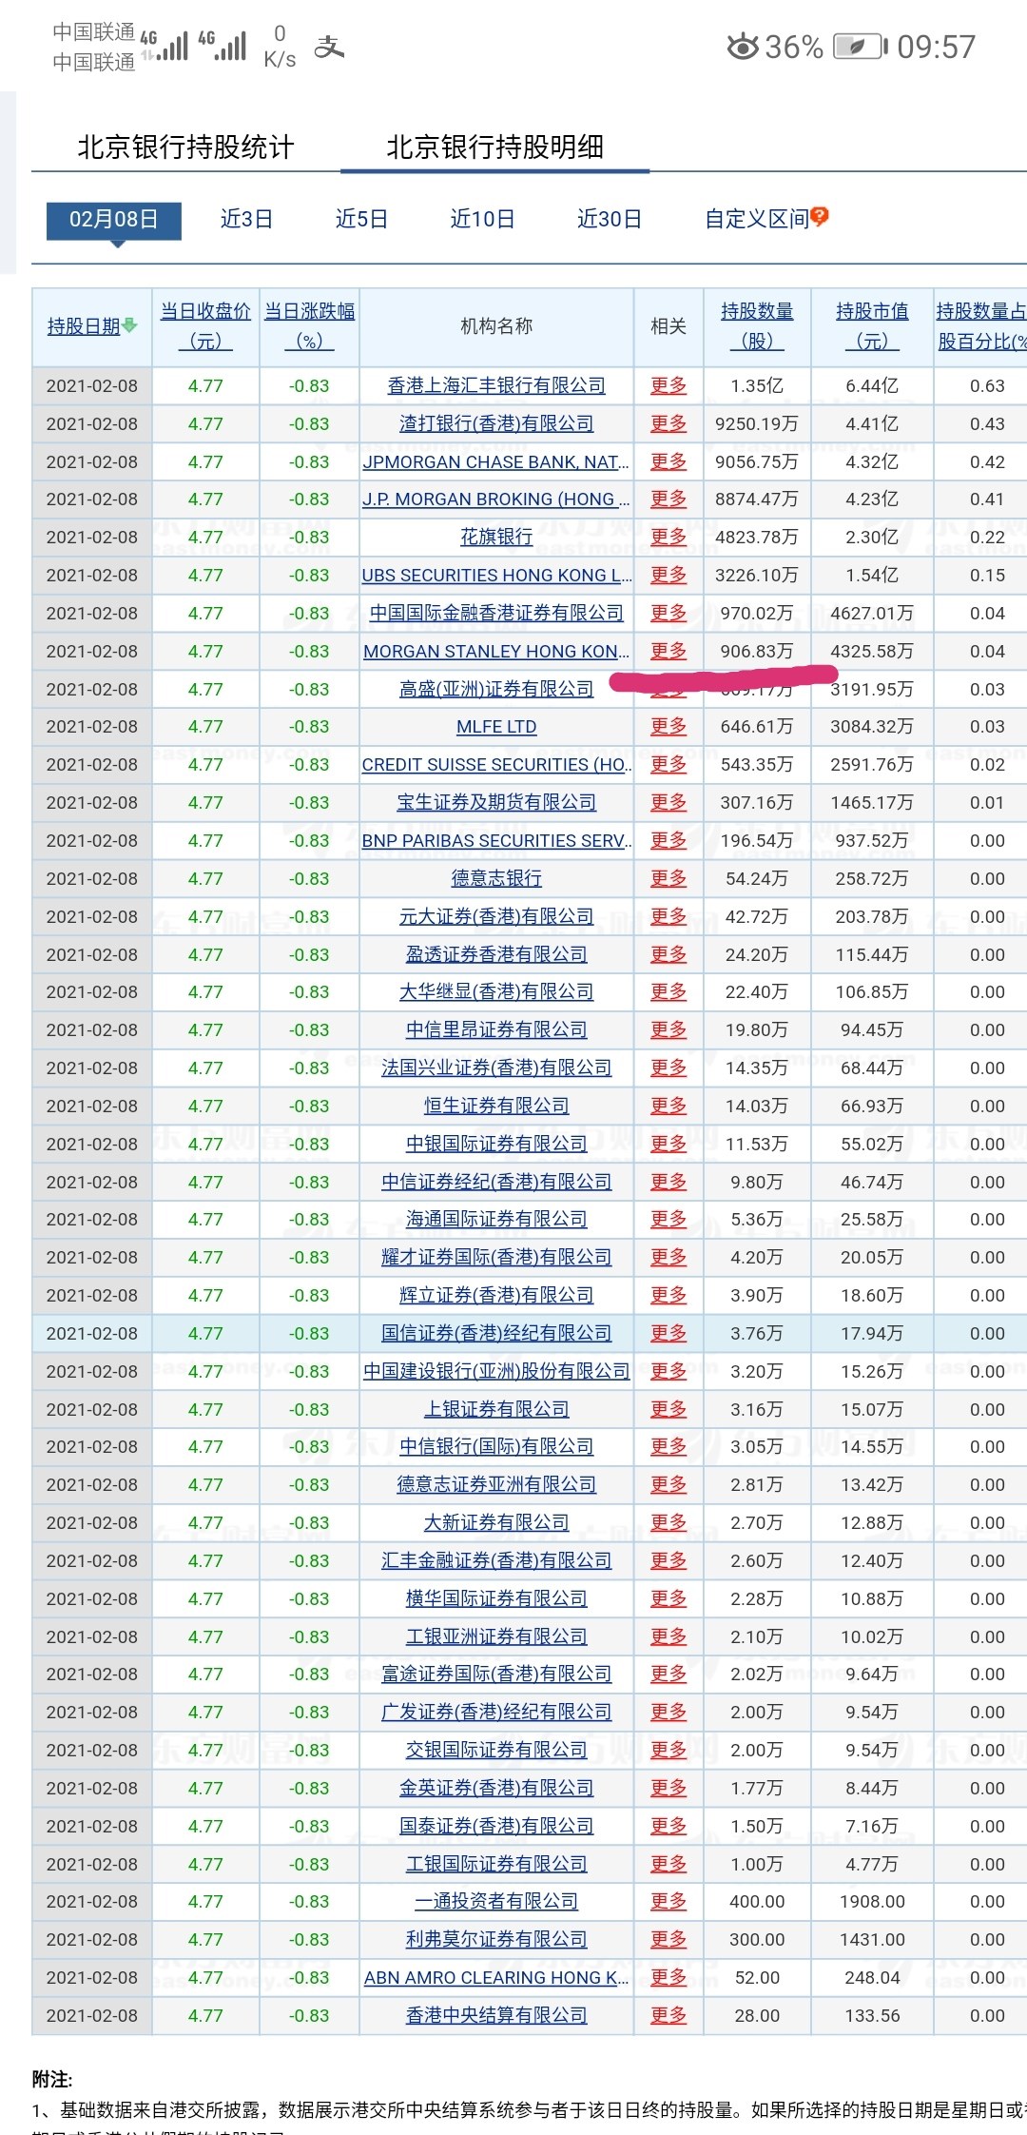Tap the battery icon in status bar

point(861,47)
